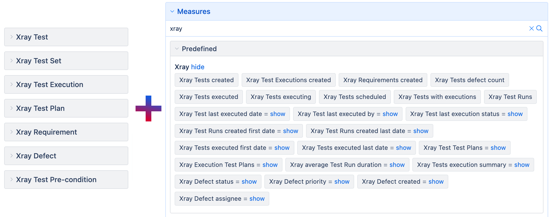Show Xray Defect created
Image resolution: width=551 pixels, height=217 pixels.
[x=436, y=182]
